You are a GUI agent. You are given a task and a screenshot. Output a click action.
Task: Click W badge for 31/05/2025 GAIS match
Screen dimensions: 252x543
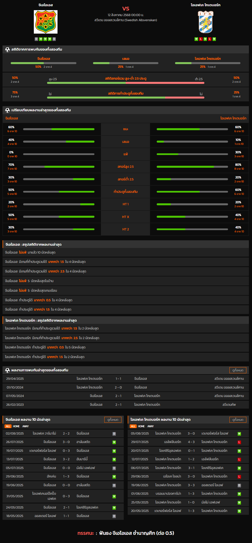coord(114,496)
